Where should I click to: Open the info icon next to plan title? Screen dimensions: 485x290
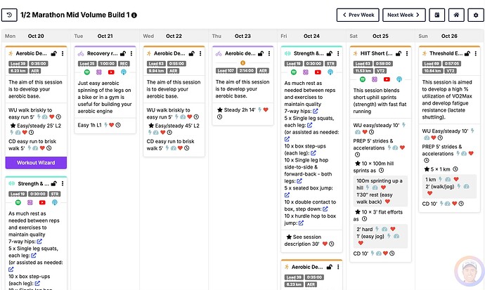[134, 15]
